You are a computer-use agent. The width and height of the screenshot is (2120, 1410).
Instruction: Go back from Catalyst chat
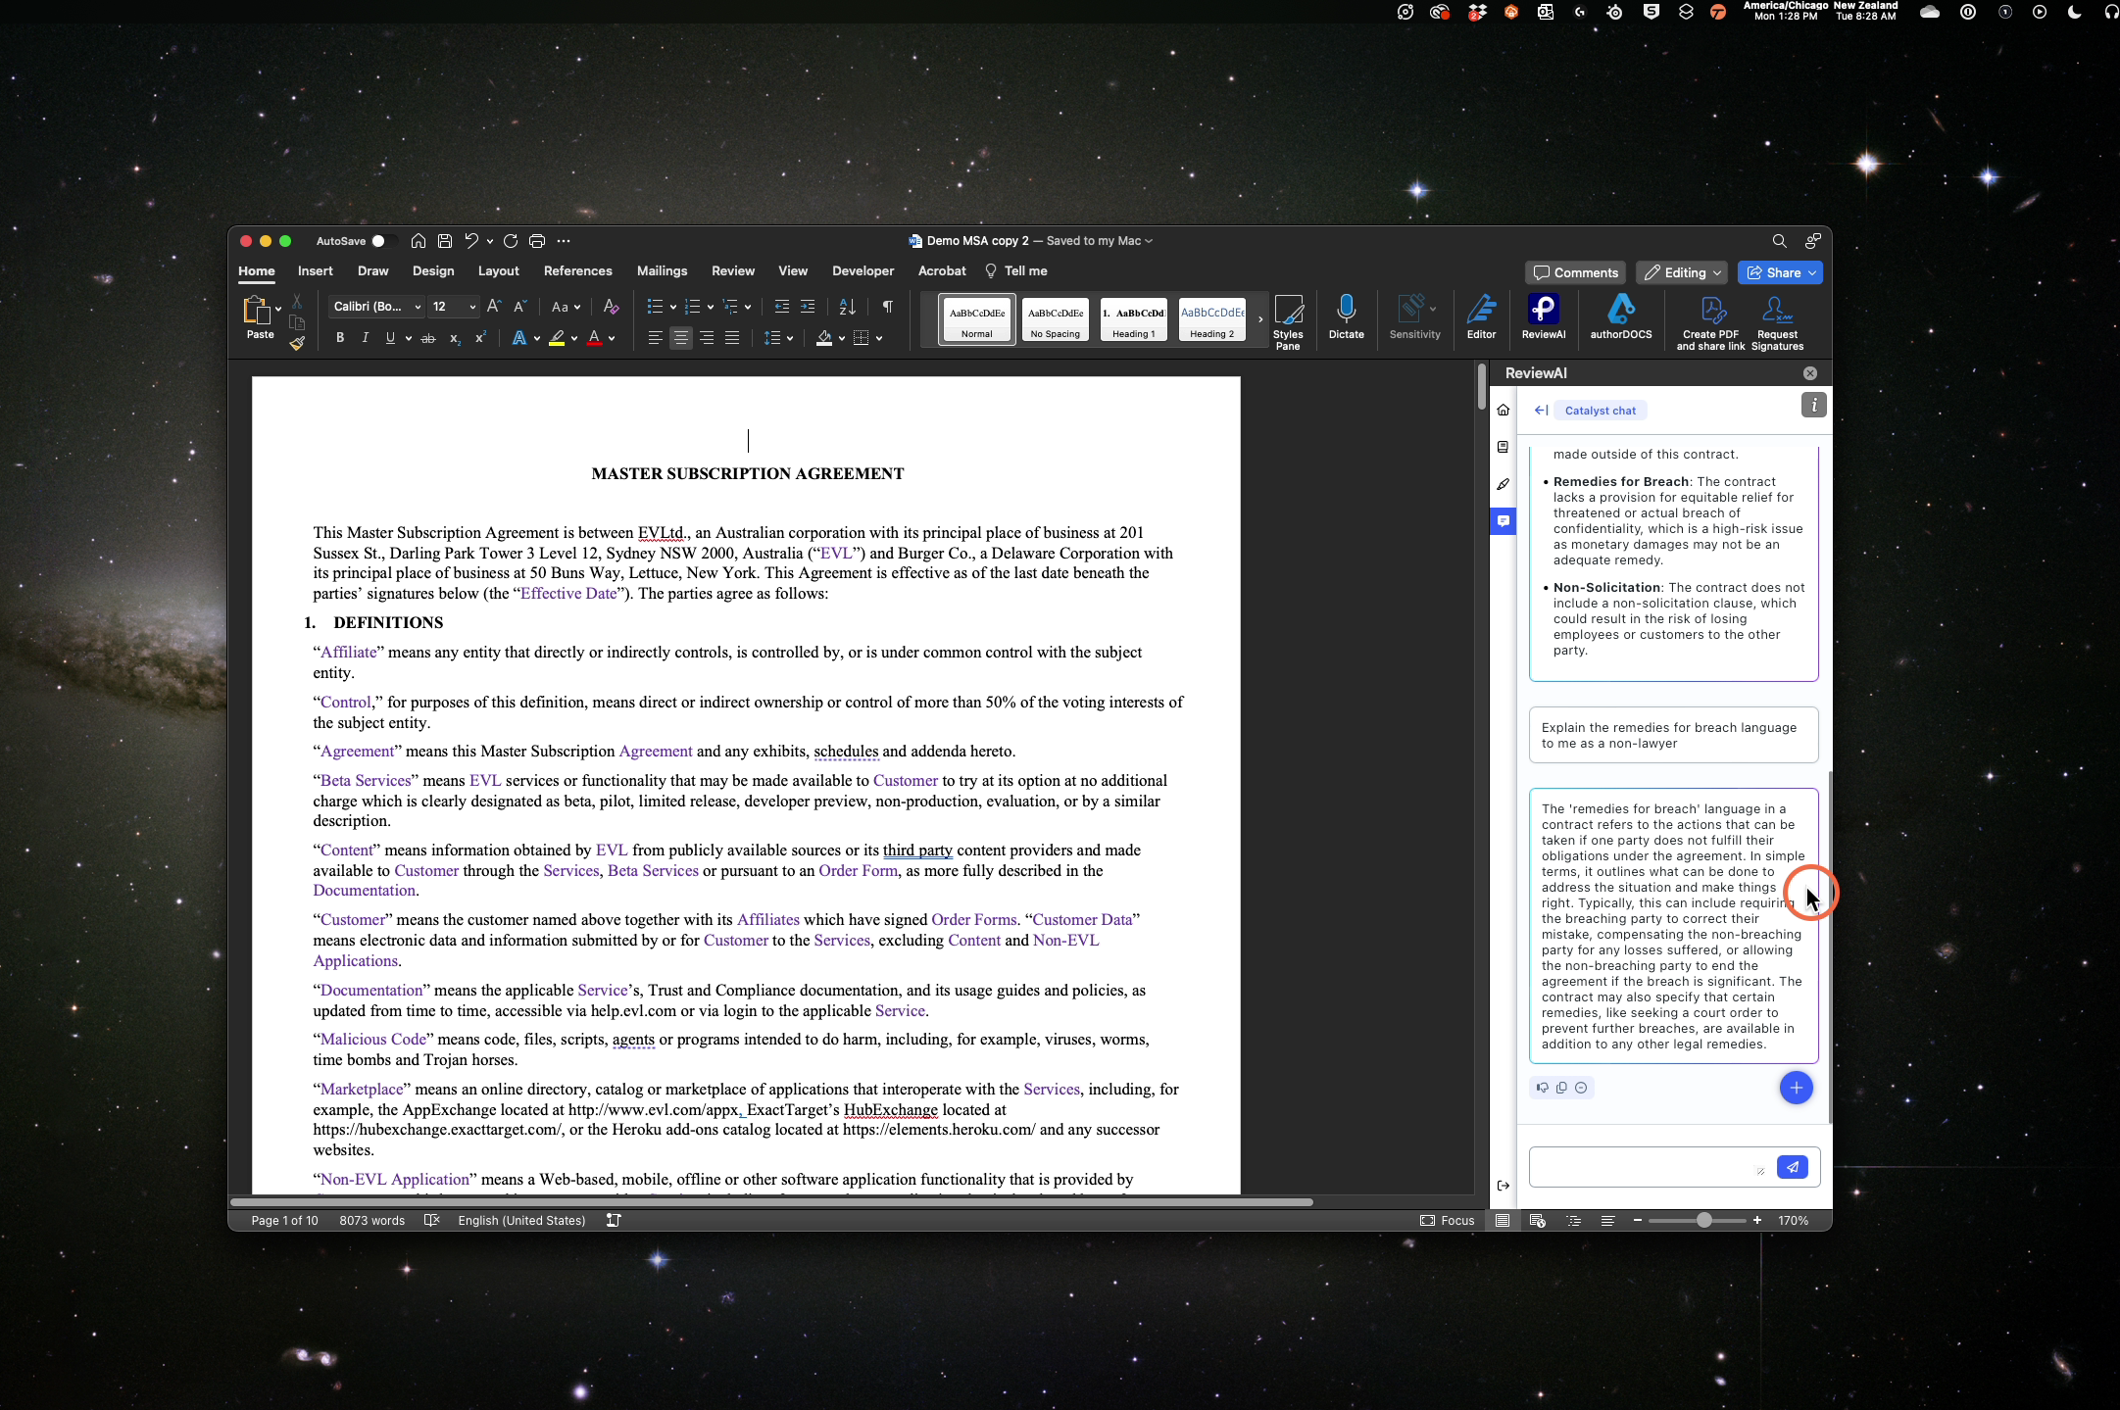pos(1541,410)
